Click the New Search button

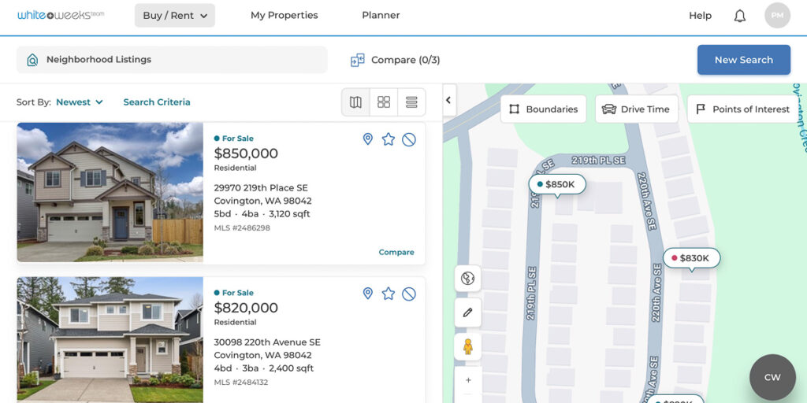743,60
